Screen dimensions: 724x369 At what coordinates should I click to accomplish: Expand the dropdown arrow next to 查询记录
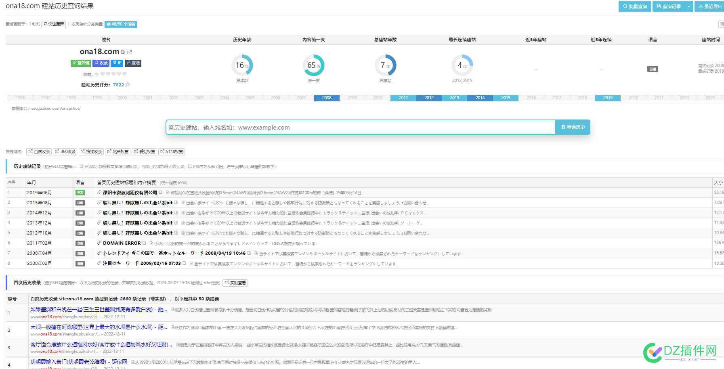tap(689, 6)
